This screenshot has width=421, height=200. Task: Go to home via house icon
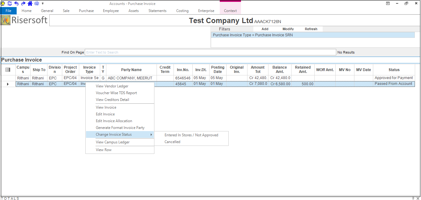pyautogui.click(x=30, y=3)
